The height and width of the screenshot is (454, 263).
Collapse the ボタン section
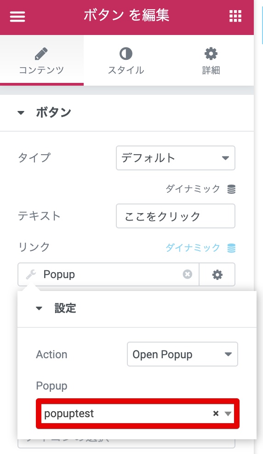click(x=21, y=113)
